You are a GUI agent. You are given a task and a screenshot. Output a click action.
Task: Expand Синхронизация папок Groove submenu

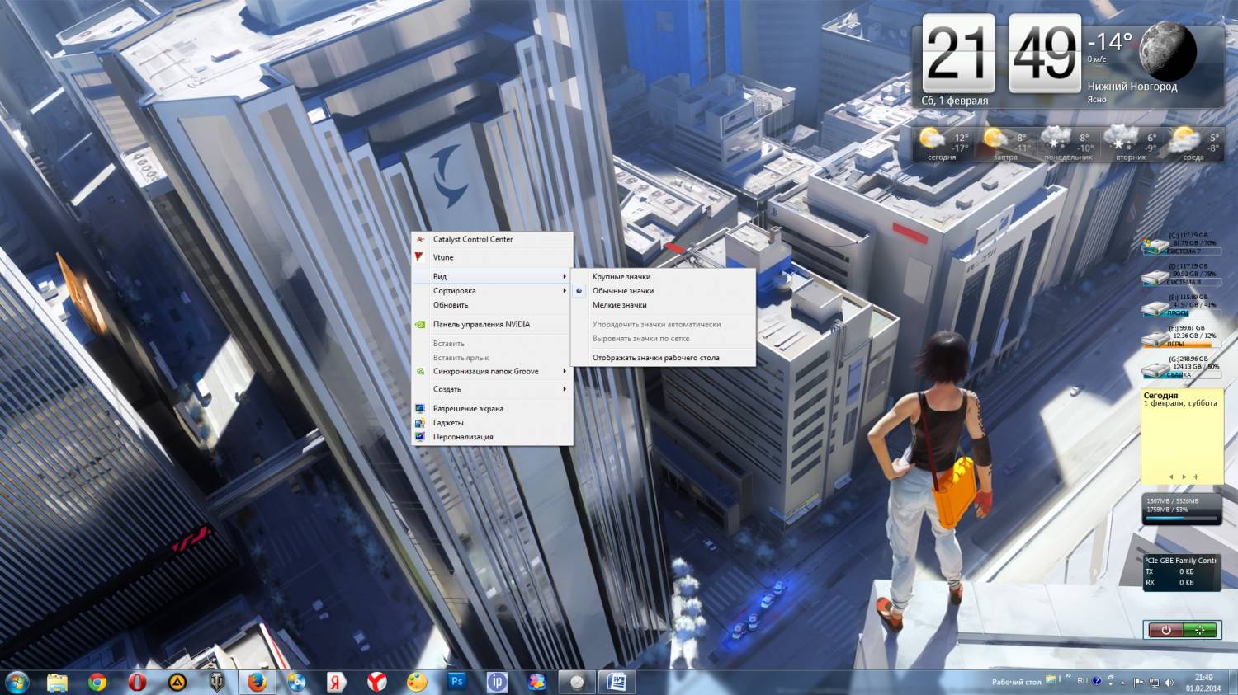492,372
